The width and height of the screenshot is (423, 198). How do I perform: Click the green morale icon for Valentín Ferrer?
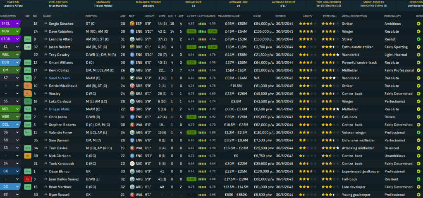click(x=418, y=132)
